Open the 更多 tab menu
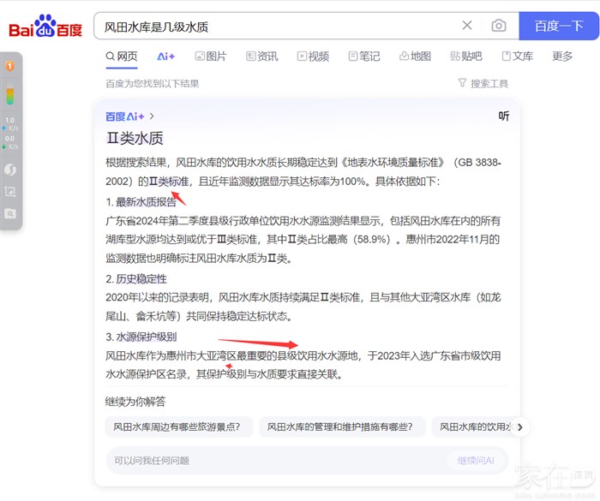Viewport: 600px width, 501px height. click(562, 57)
